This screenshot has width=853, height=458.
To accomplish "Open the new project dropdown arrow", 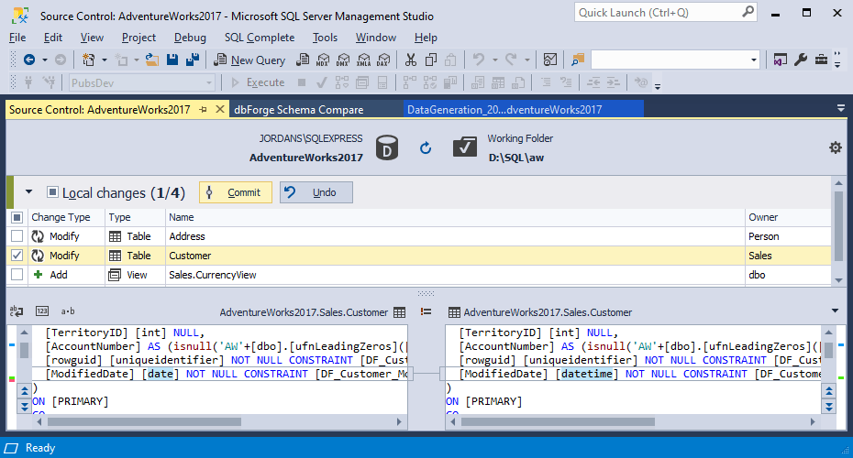I will tap(105, 60).
